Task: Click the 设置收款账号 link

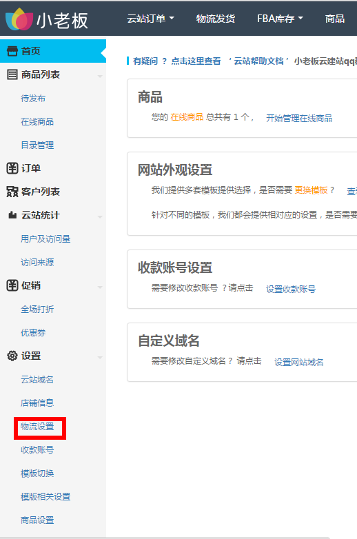Action: 291,289
